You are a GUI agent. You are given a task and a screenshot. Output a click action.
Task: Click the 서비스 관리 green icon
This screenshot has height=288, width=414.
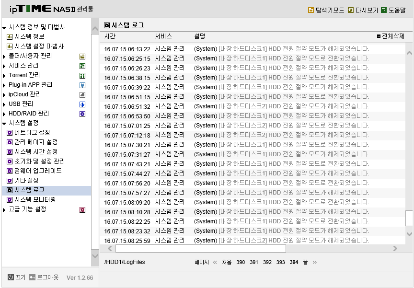82,66
